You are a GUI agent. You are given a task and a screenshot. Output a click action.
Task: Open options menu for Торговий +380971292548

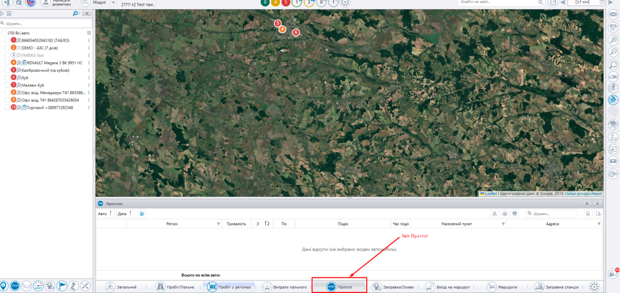[x=89, y=108]
